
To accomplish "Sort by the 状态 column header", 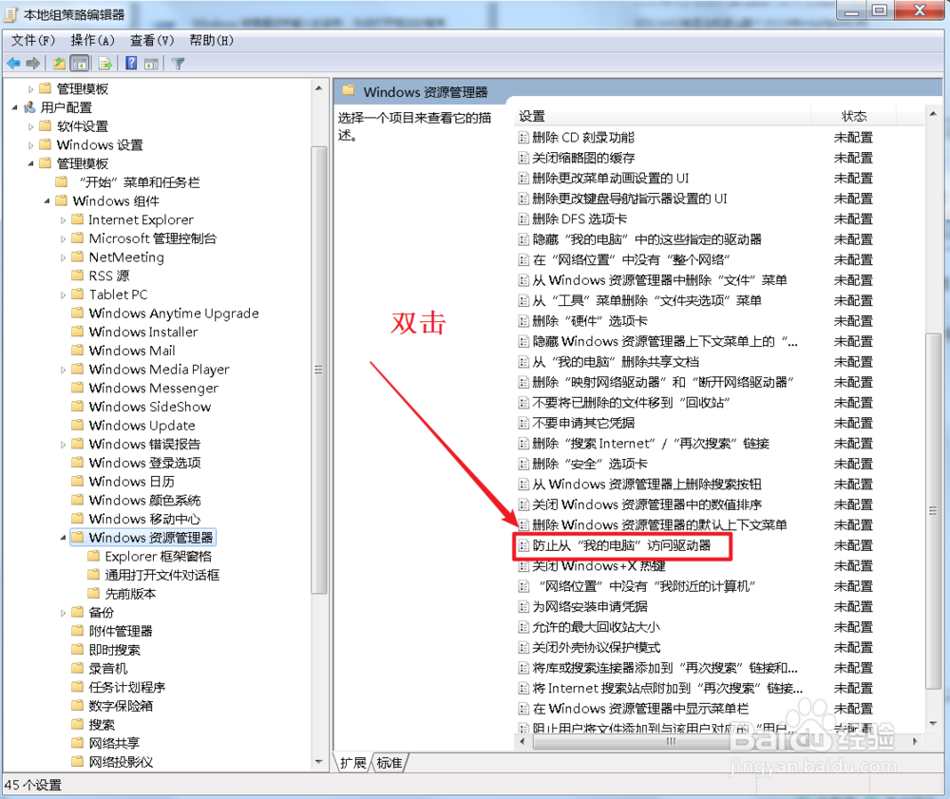I will (854, 116).
